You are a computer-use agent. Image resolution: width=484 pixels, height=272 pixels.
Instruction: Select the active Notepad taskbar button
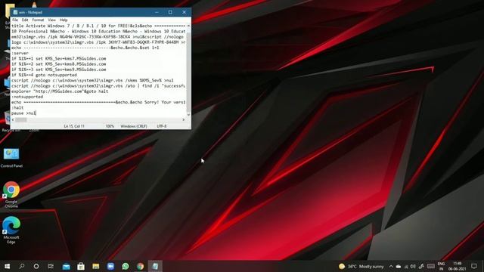(155, 266)
